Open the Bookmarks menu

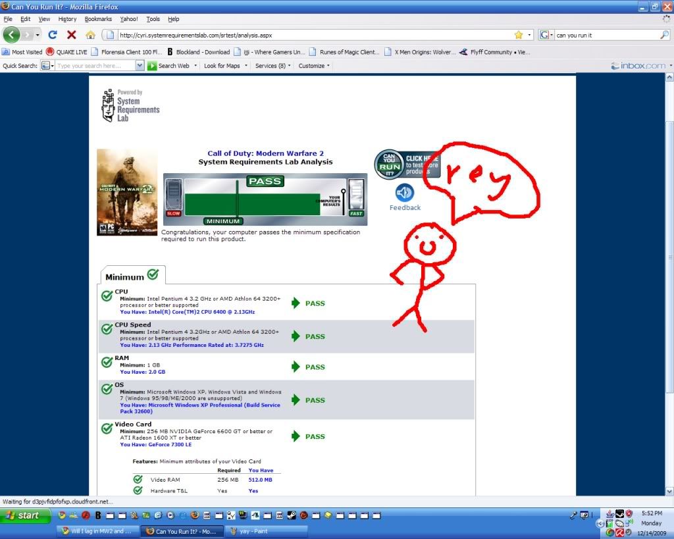click(x=98, y=19)
